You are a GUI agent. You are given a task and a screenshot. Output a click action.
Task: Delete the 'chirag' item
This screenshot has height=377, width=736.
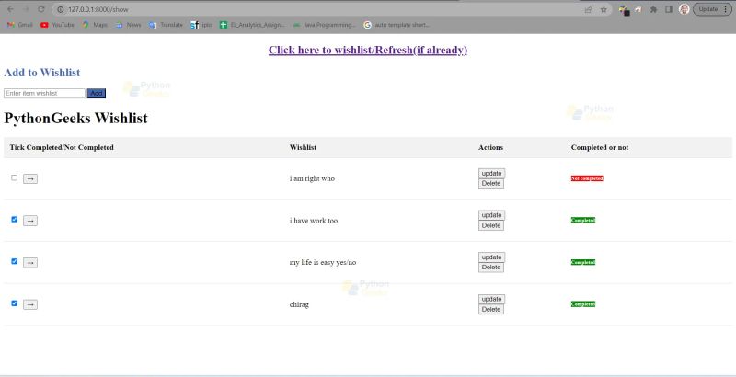coord(491,310)
